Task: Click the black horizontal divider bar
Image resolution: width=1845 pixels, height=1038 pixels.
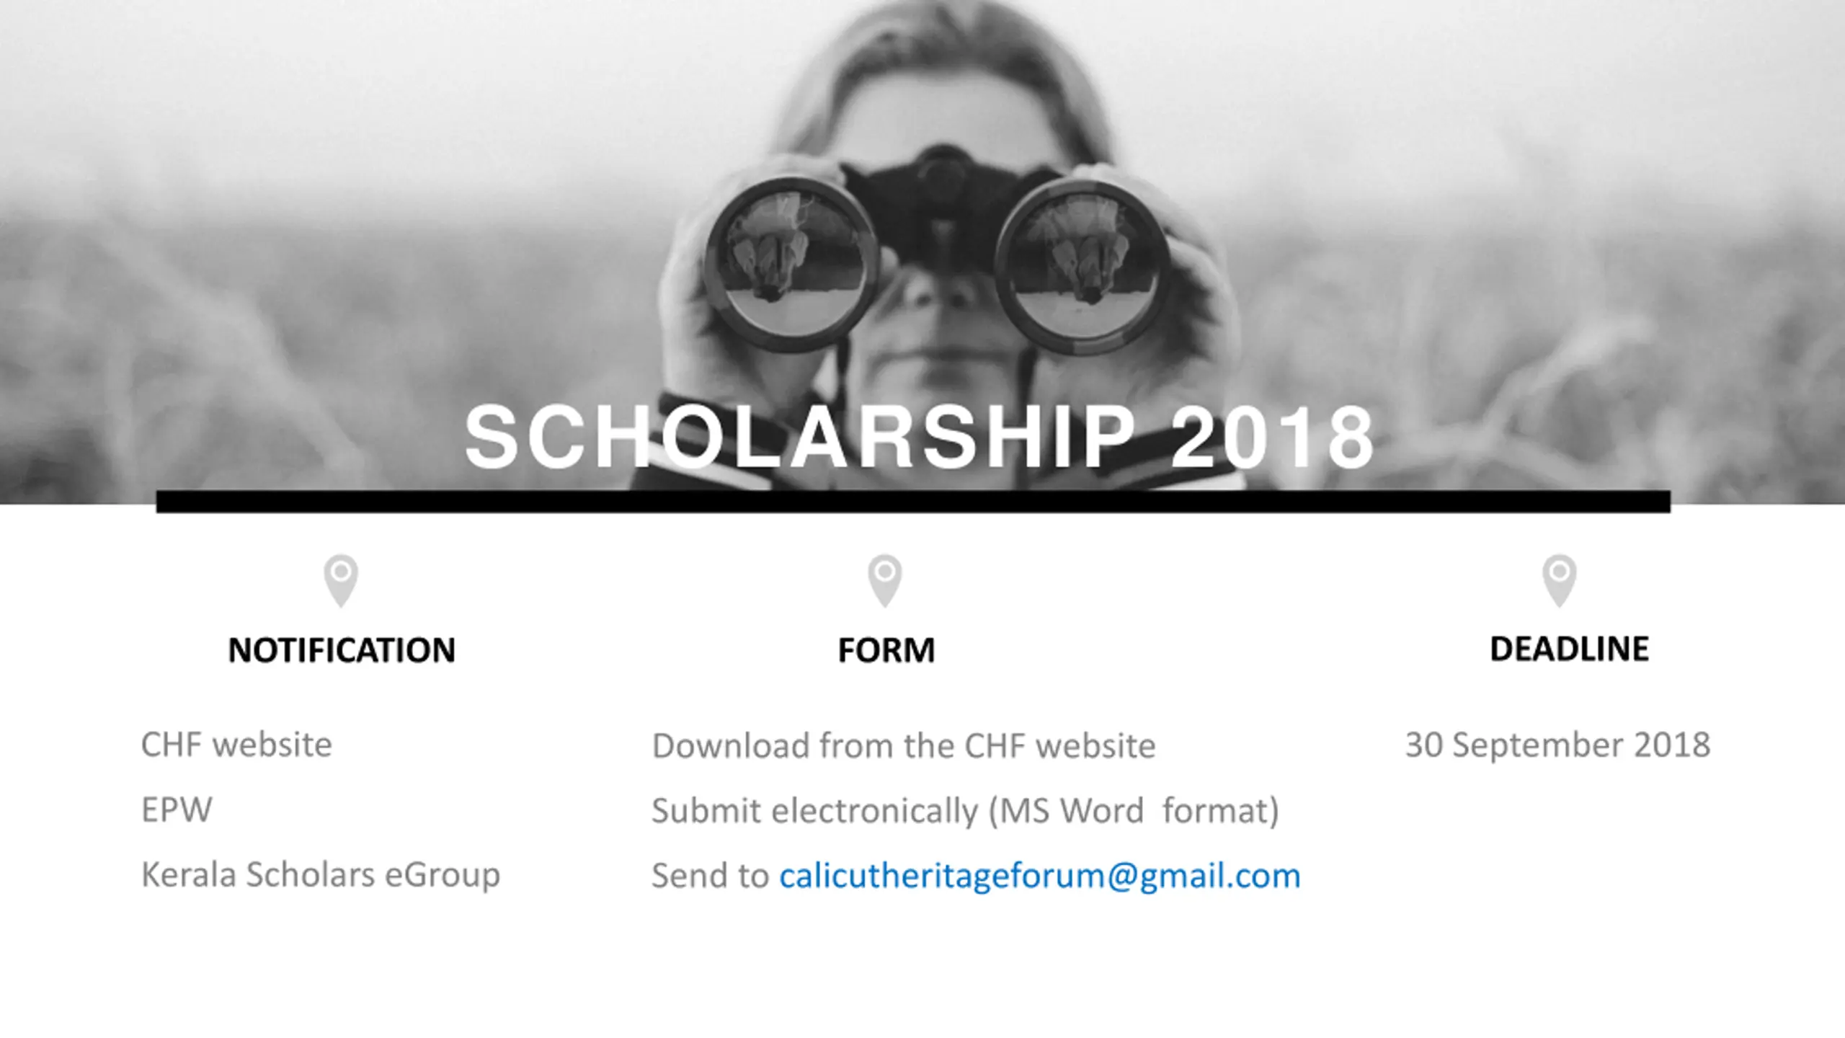Action: click(913, 502)
